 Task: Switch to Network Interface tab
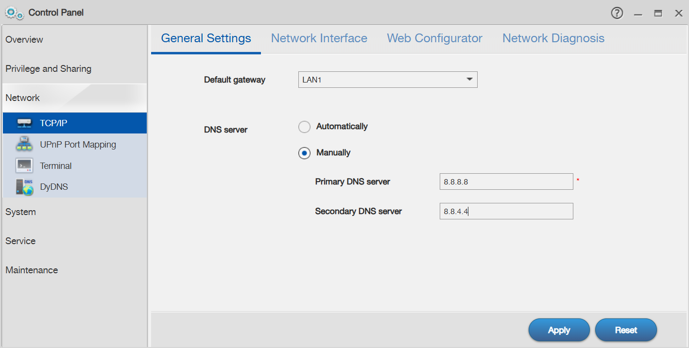319,38
